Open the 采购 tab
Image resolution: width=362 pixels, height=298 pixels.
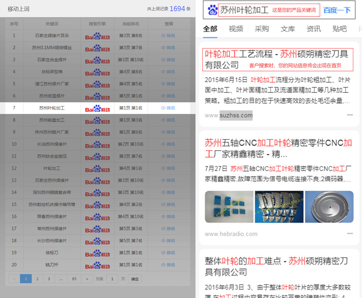262,29
